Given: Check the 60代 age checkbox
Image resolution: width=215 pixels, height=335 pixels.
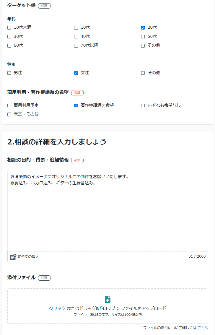Looking at the screenshot, I should click(x=9, y=45).
